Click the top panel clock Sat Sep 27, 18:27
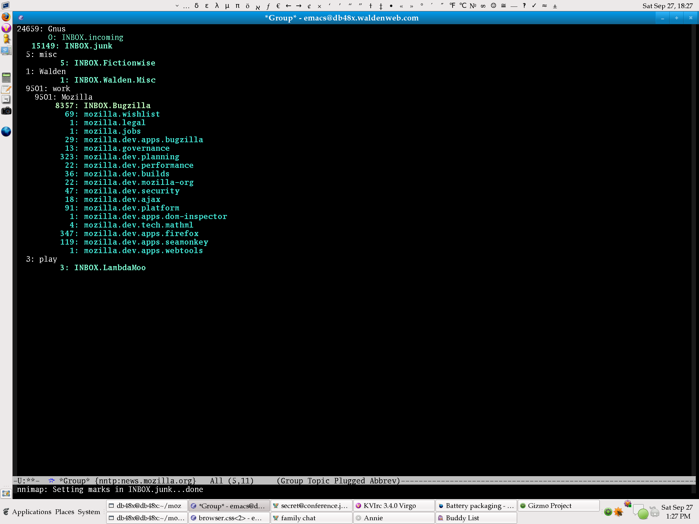Viewport: 699px width, 524px height. point(667,6)
